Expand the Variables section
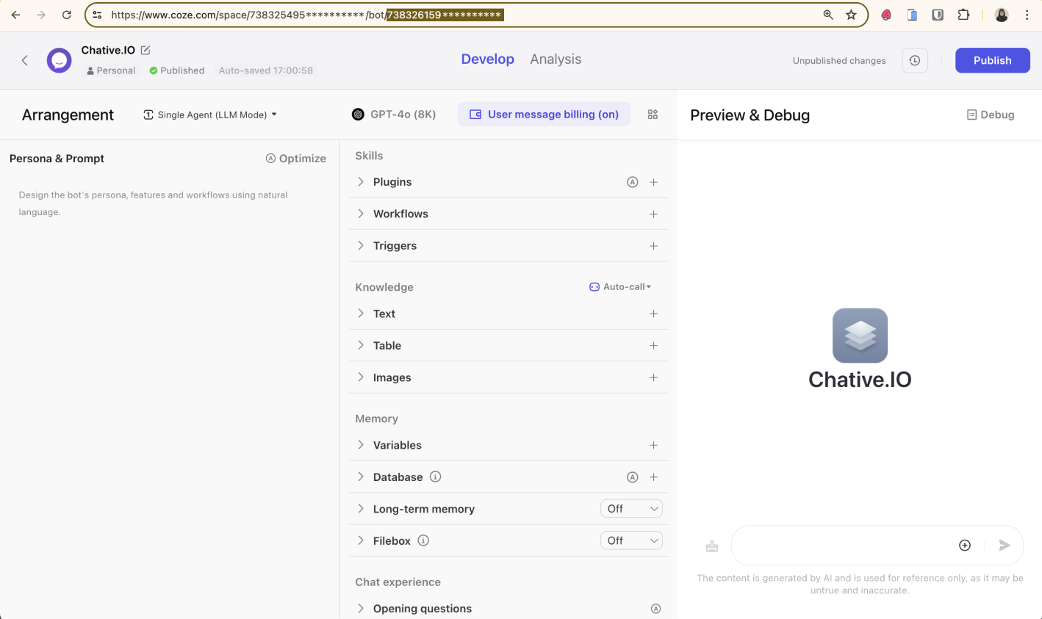 tap(361, 445)
